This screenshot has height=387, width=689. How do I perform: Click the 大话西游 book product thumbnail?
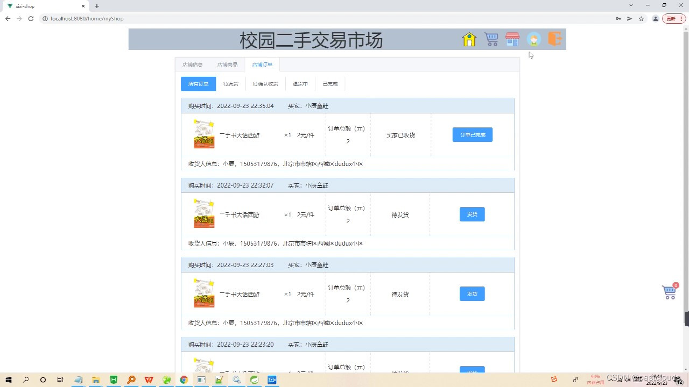(203, 134)
